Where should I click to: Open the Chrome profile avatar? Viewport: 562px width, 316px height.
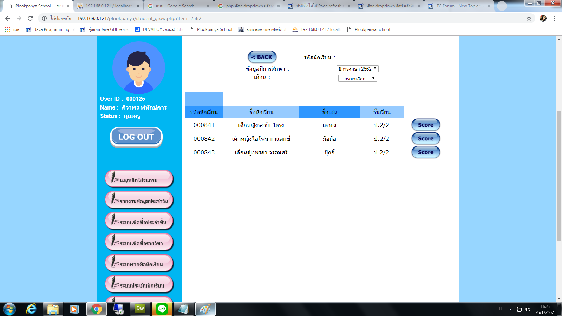tap(543, 18)
